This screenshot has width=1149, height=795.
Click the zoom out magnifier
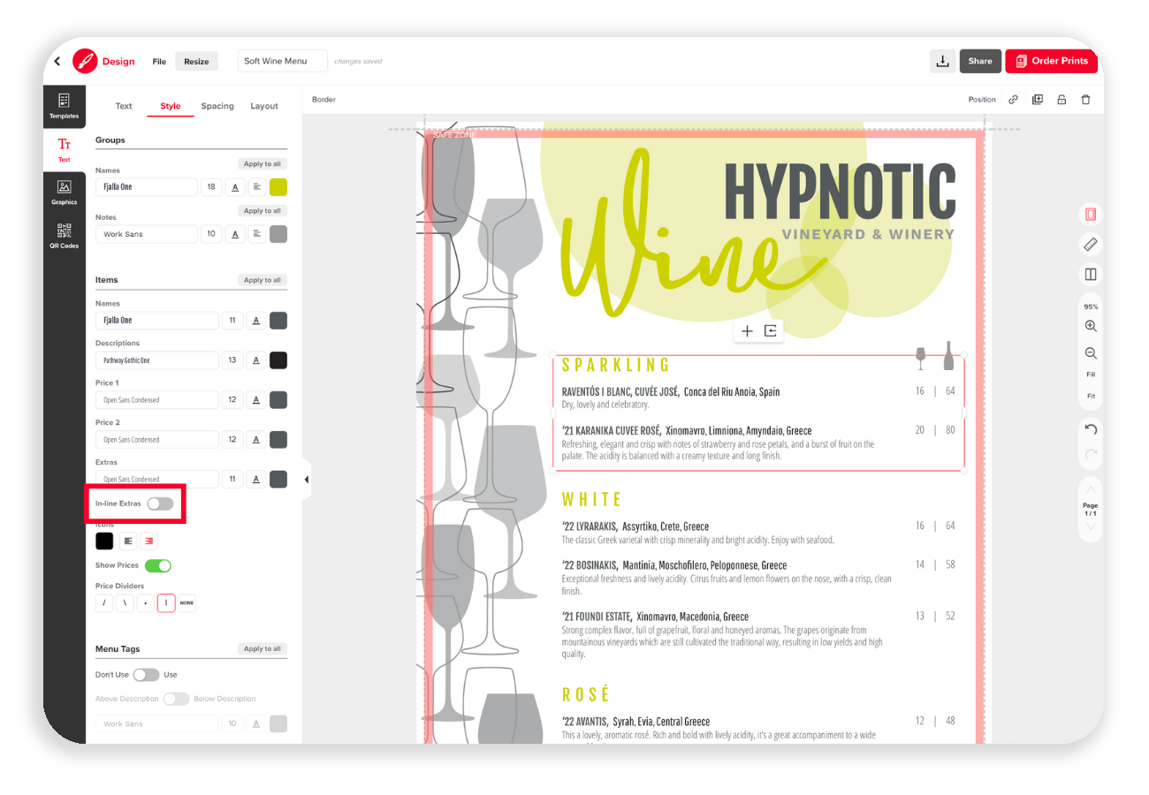pyautogui.click(x=1091, y=353)
